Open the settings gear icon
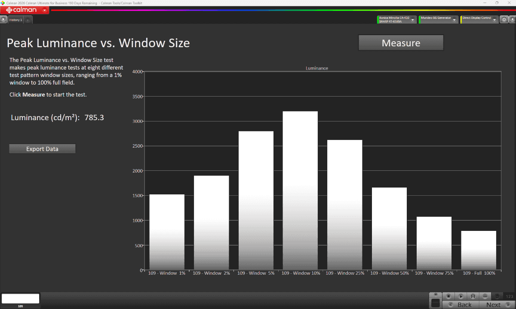516x309 pixels. click(x=504, y=20)
